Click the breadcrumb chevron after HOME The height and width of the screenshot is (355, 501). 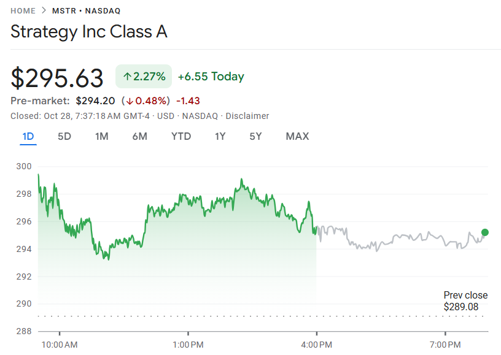(44, 11)
